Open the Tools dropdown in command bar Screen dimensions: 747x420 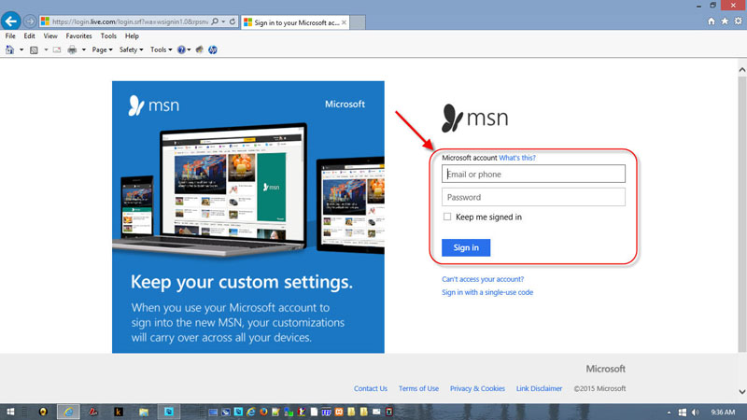(x=161, y=49)
